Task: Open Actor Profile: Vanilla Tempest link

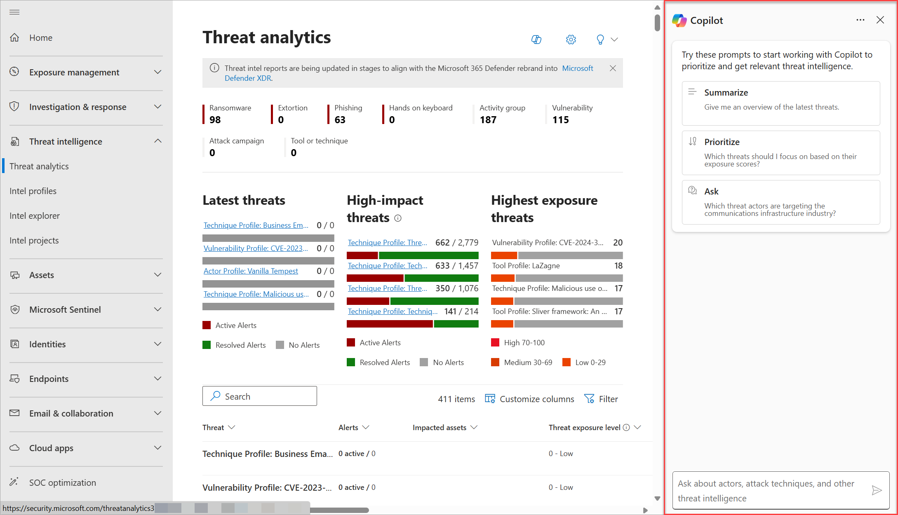Action: point(251,271)
